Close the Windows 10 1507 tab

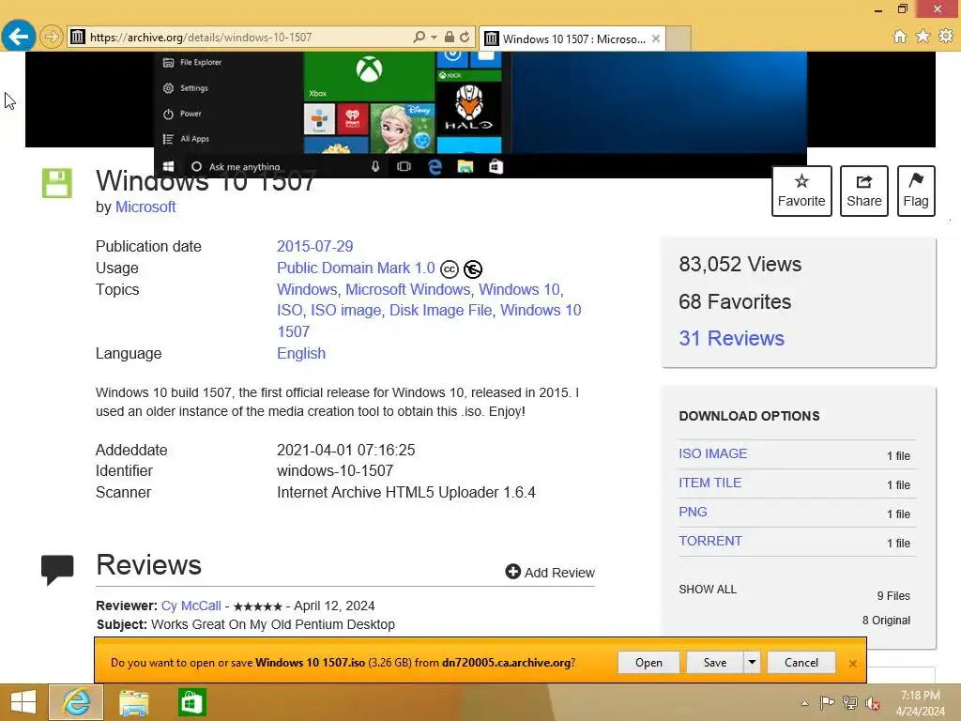pyautogui.click(x=656, y=38)
